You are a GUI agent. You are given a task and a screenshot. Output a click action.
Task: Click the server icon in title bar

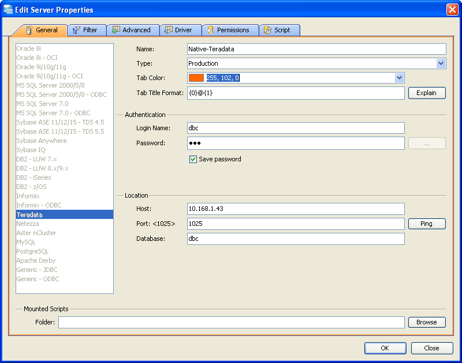[x=8, y=10]
